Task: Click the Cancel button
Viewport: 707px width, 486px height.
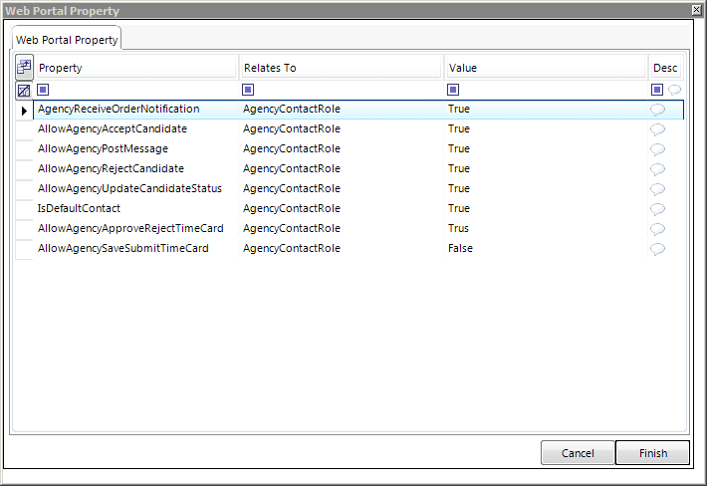Action: pos(578,453)
